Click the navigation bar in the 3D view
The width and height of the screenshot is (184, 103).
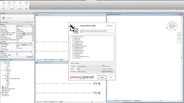click(x=179, y=37)
